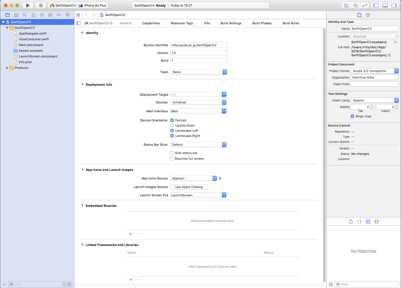
Task: Select ViewController.swift in the file list
Action: point(34,39)
